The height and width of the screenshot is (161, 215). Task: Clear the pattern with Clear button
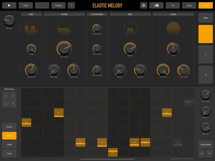pyautogui.click(x=9, y=144)
